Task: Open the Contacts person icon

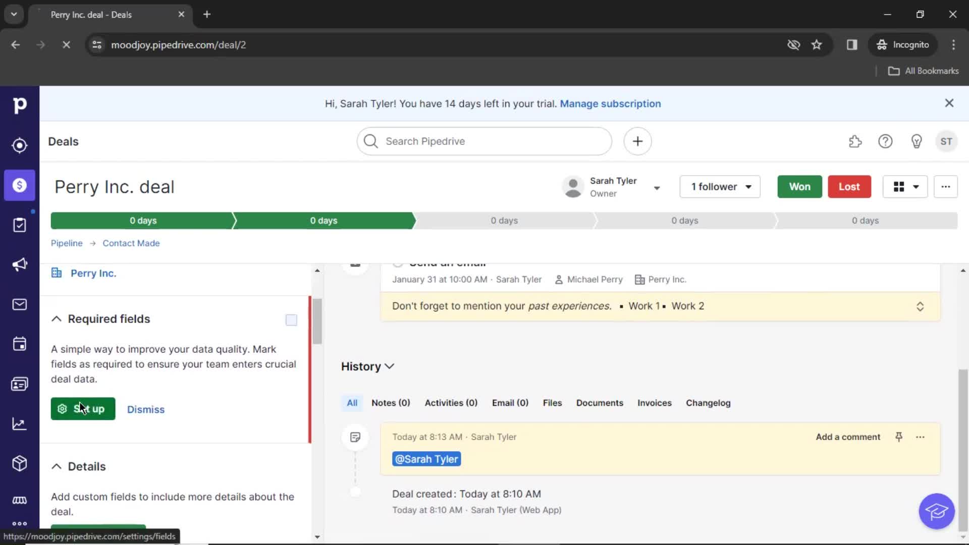Action: point(19,384)
